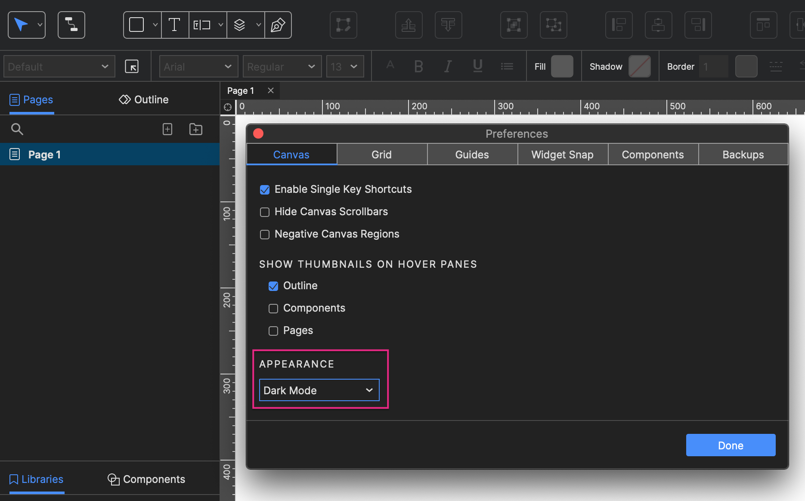This screenshot has height=501, width=805.
Task: Select the arrow selection tool
Action: 21,25
